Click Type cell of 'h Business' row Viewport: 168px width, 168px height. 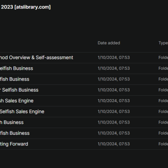click(x=163, y=122)
